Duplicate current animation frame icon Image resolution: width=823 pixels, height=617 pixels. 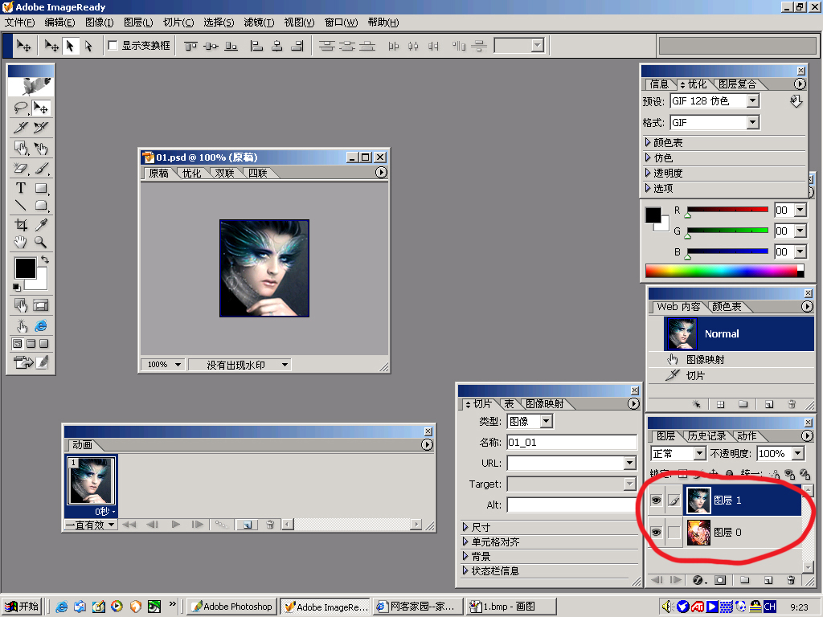(x=248, y=525)
